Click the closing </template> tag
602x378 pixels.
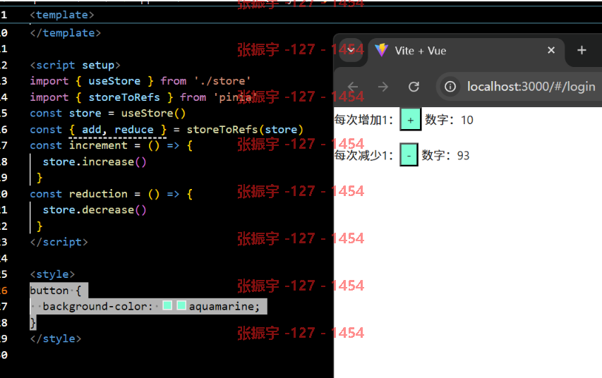tap(65, 32)
